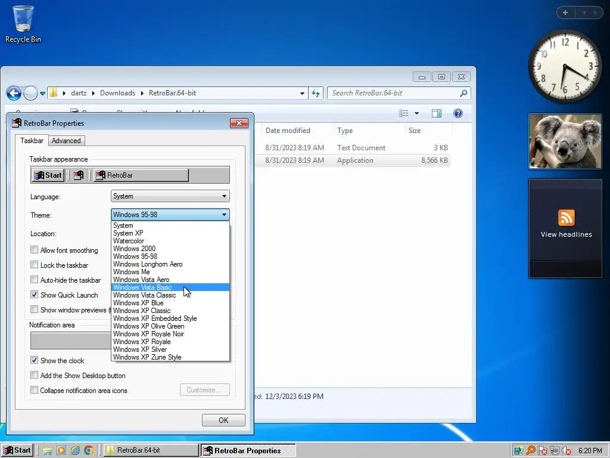Image resolution: width=610 pixels, height=458 pixels.
Task: Open RetroBar.64-bit taskbar window button
Action: pyautogui.click(x=151, y=450)
